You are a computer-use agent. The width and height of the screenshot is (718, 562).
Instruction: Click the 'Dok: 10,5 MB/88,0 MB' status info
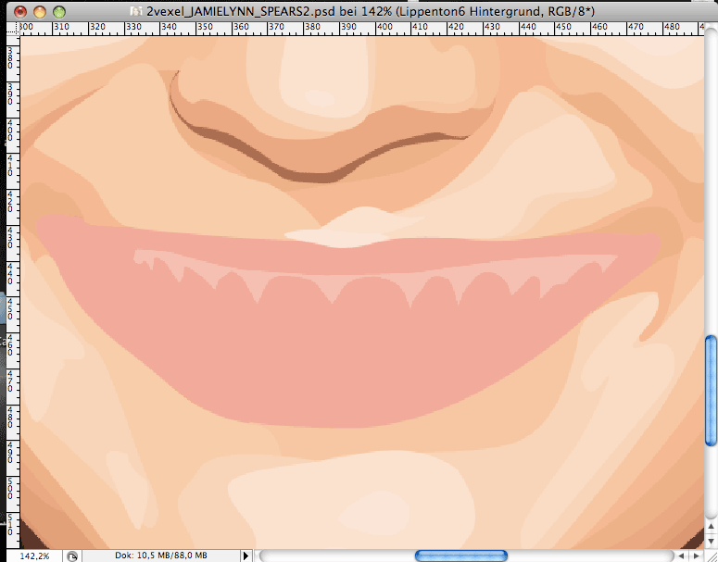pos(160,556)
